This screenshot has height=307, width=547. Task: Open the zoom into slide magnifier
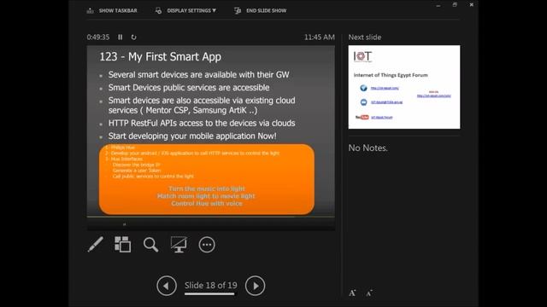150,245
